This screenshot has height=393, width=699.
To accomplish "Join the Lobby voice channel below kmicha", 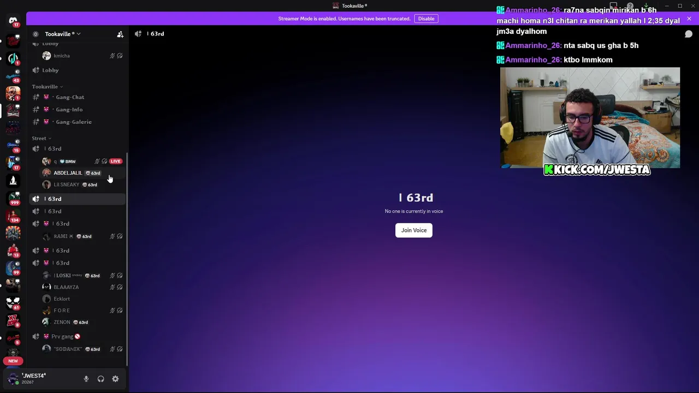I will [78, 70].
